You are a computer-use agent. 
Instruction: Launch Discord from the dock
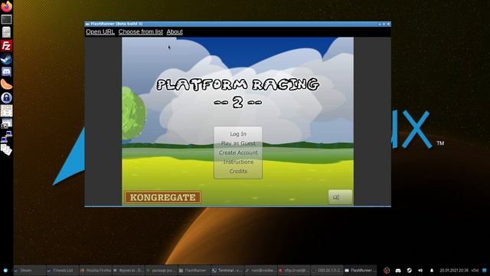[x=6, y=71]
